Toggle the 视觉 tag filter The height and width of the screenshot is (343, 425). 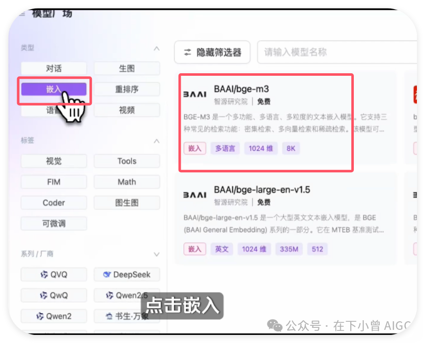tap(54, 161)
